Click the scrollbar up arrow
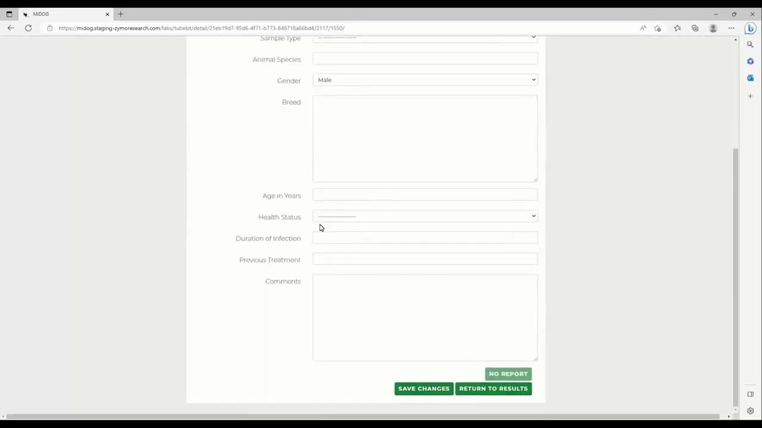 click(x=735, y=40)
